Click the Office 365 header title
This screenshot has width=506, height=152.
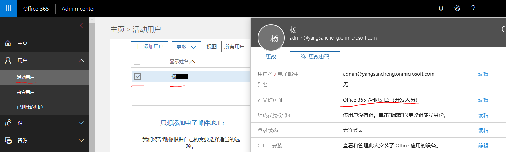[x=36, y=9]
